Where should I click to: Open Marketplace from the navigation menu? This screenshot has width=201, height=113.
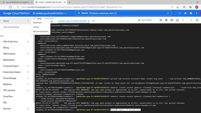click(9, 60)
